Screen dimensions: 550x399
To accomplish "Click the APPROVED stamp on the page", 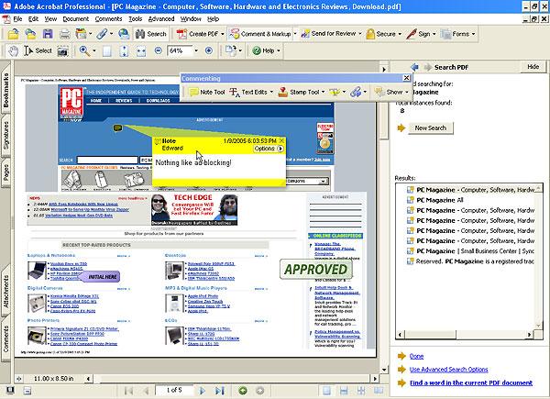I will (315, 270).
